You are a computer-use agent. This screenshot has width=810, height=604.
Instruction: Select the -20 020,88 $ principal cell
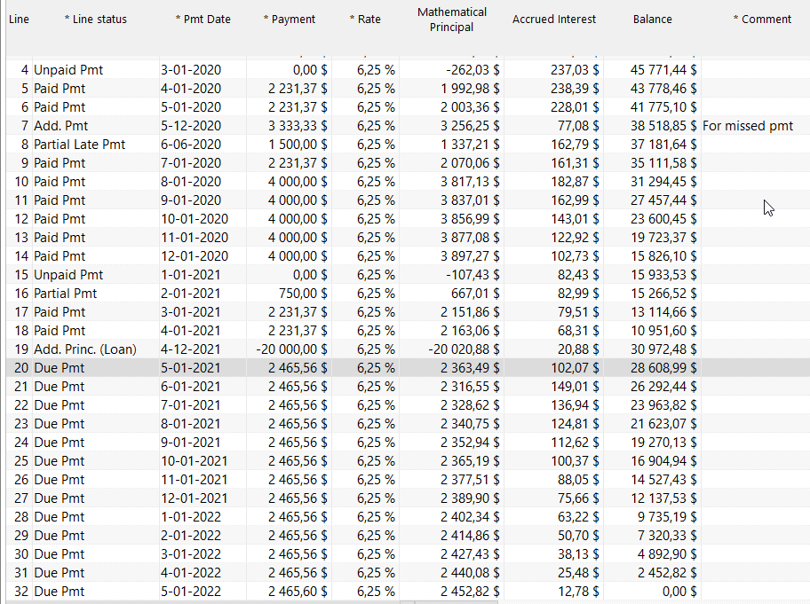tap(451, 349)
